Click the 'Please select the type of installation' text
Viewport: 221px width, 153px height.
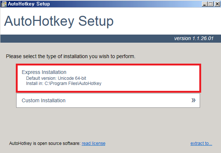(x=71, y=56)
